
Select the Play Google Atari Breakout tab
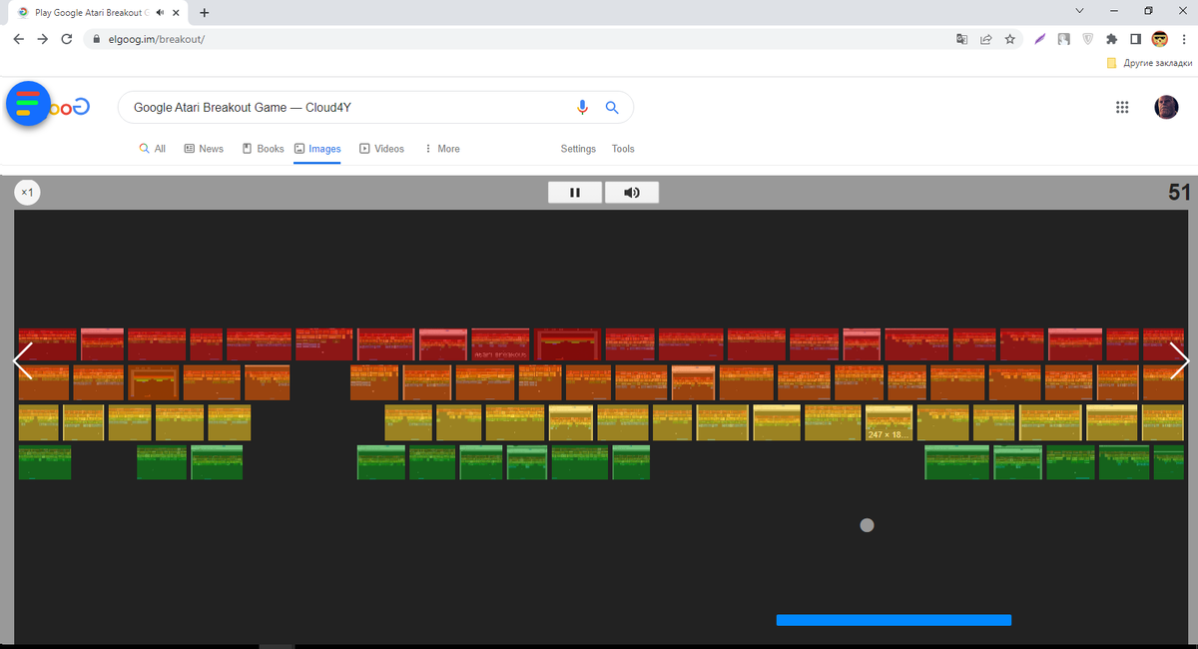[x=99, y=13]
